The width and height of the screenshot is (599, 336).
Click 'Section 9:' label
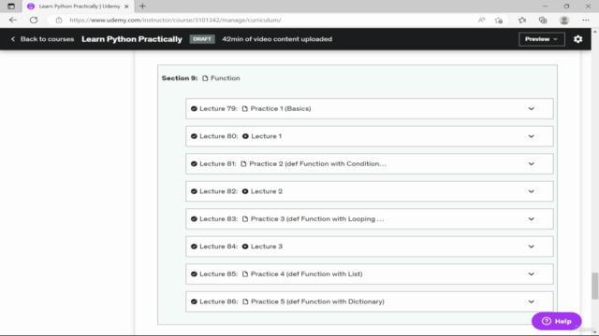[x=180, y=78]
